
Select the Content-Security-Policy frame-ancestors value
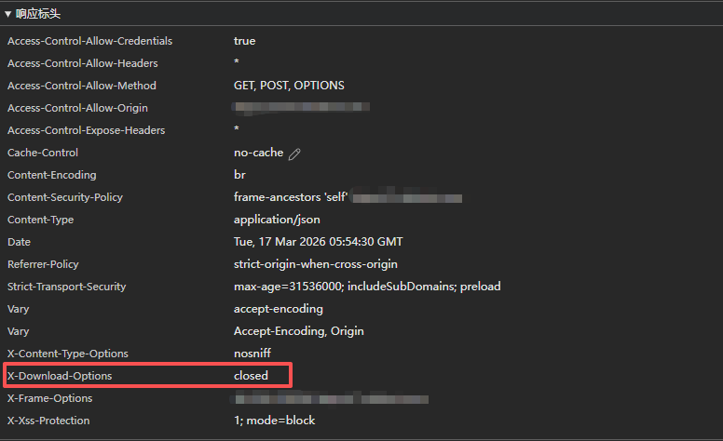290,197
